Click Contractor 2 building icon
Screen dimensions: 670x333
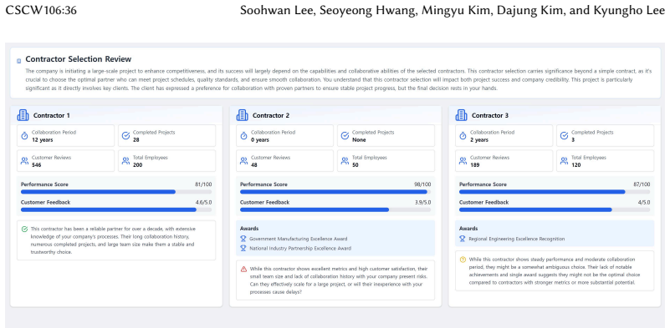tap(242, 115)
